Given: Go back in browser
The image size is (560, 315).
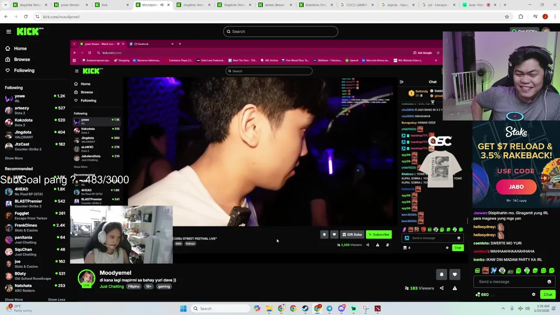Looking at the screenshot, I should point(6,17).
